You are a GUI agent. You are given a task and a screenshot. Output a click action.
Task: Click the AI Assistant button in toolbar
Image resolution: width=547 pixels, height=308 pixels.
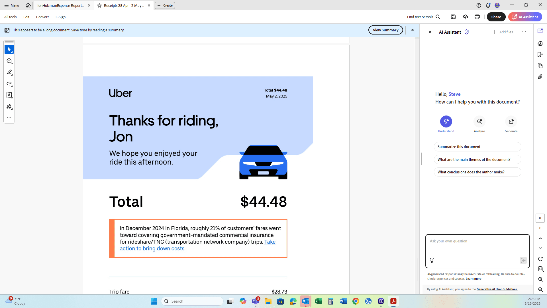(x=525, y=17)
